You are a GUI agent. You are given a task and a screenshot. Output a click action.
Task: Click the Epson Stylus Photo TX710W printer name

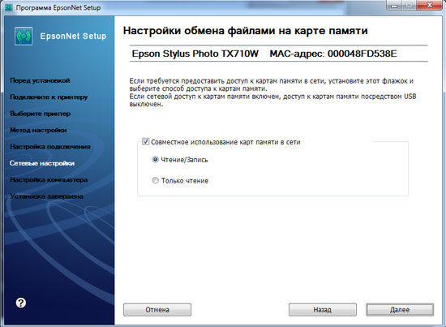click(x=195, y=54)
